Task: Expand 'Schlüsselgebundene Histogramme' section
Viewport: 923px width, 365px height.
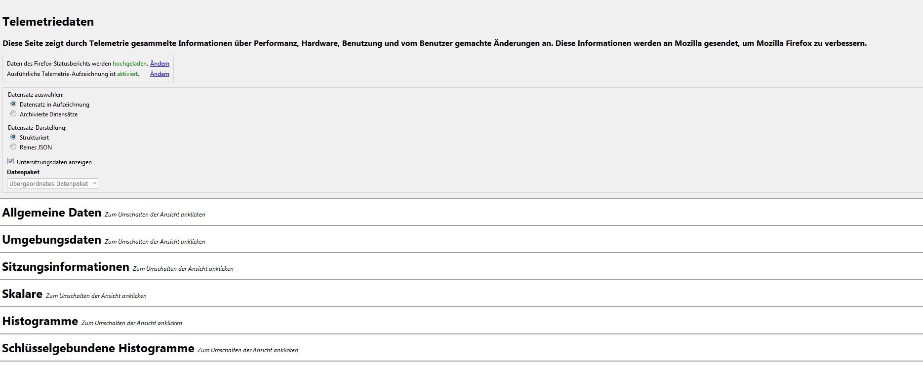Action: (x=98, y=348)
